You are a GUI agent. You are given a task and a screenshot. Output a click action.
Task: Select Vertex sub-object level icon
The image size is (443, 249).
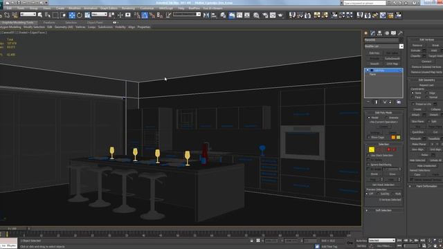(x=372, y=149)
